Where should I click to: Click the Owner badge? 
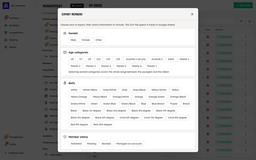click(x=77, y=6)
